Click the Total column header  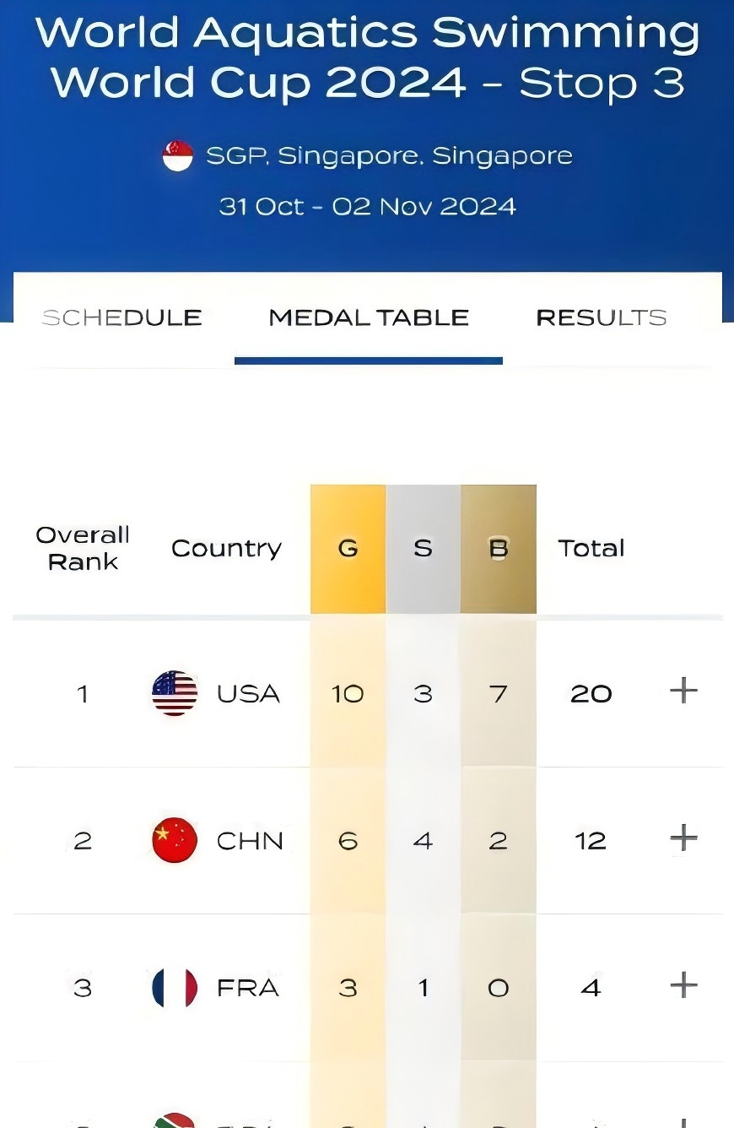click(591, 549)
